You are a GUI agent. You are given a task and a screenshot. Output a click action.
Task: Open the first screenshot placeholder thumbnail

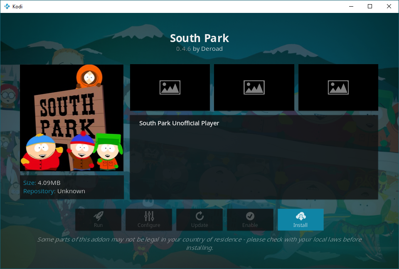coord(170,87)
